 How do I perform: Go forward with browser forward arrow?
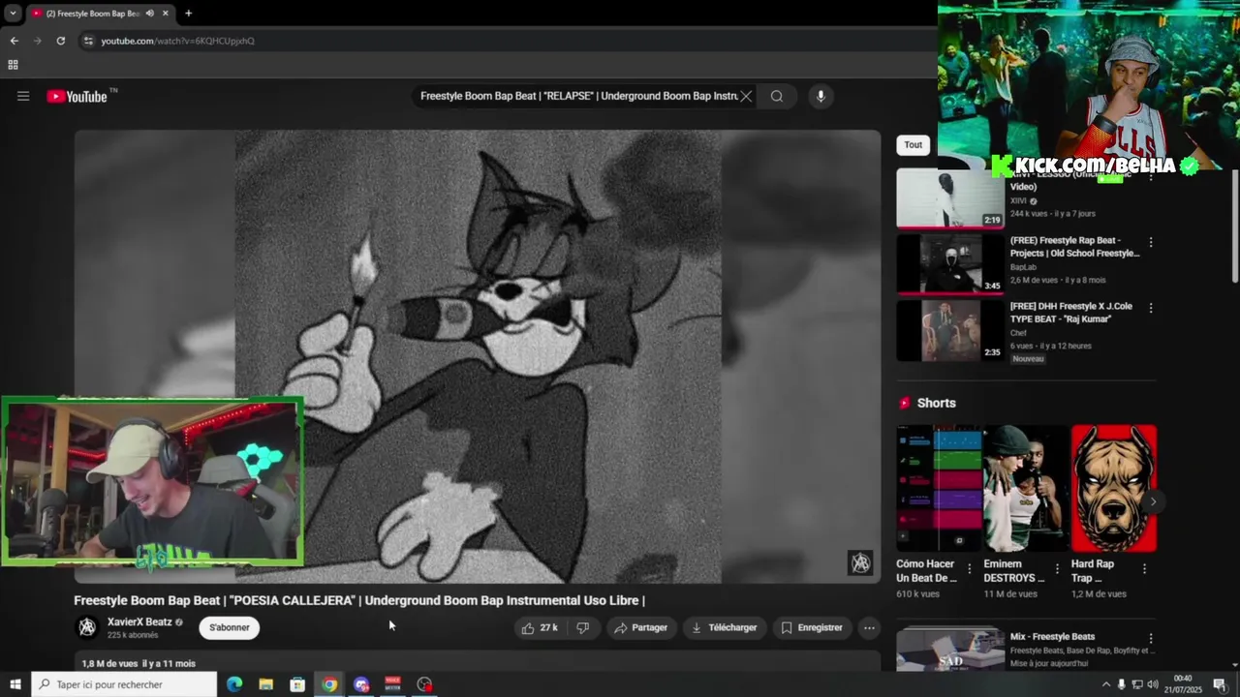point(37,41)
